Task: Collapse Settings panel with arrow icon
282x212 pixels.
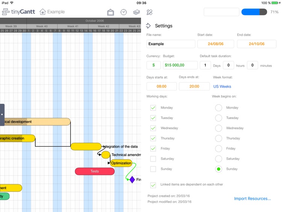Action: click(x=149, y=26)
